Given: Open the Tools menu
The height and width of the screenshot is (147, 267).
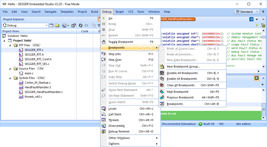Looking at the screenshot, I should click(x=141, y=12).
